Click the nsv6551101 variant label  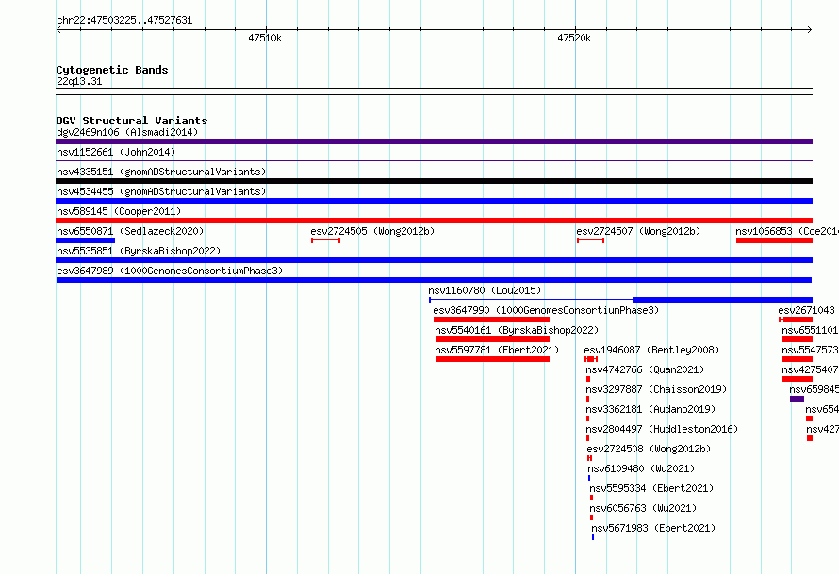pos(810,330)
